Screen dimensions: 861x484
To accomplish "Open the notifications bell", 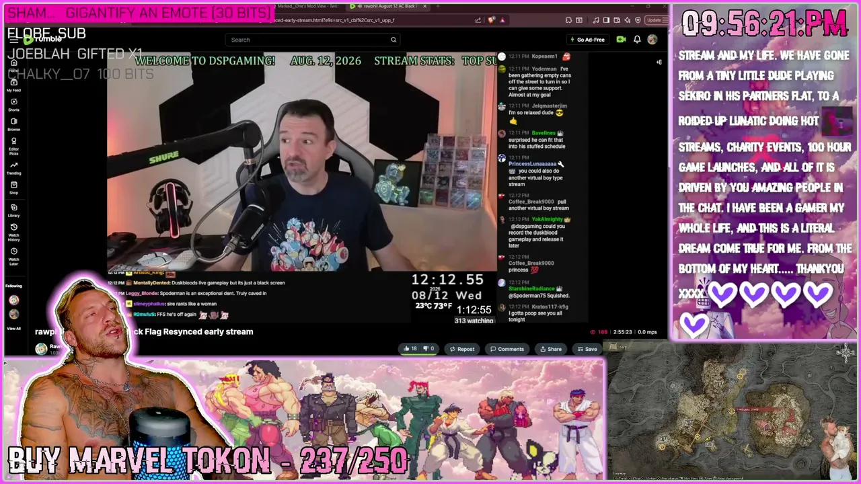I will [637, 40].
